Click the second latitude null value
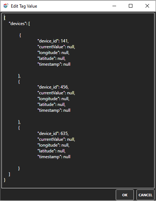This screenshot has height=201, width=156. tap(61, 104)
